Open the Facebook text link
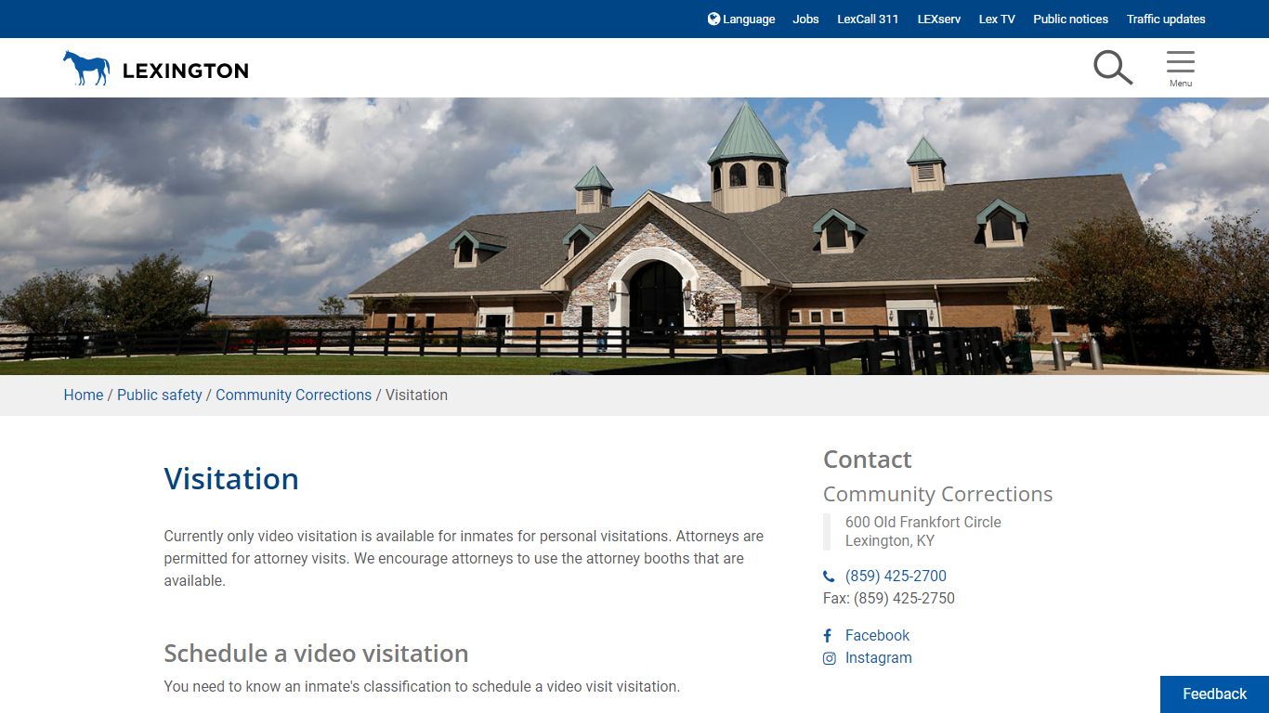The image size is (1269, 713). click(877, 635)
